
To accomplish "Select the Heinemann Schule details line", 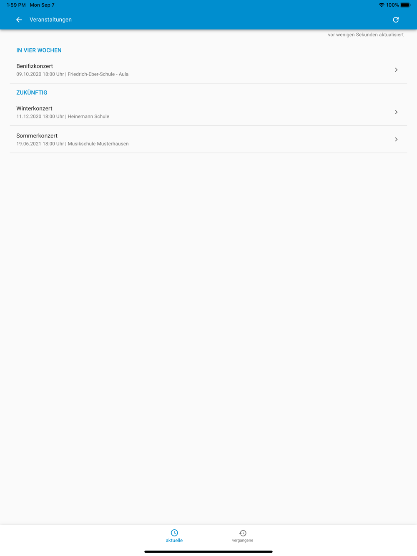I will click(63, 116).
